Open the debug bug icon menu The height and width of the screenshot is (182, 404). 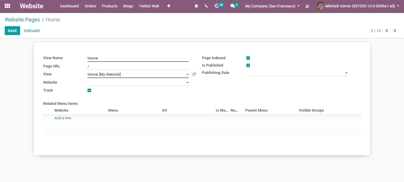(x=196, y=6)
